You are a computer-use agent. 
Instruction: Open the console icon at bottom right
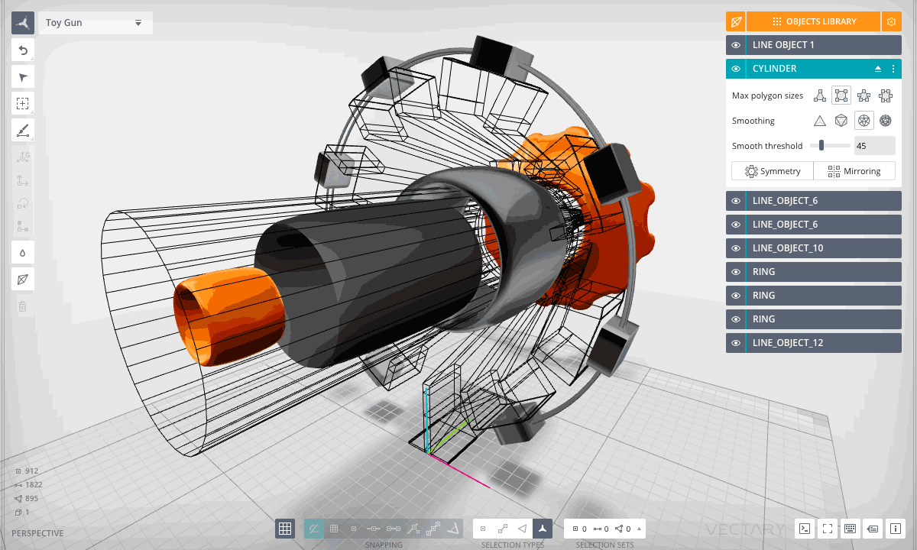tap(804, 528)
